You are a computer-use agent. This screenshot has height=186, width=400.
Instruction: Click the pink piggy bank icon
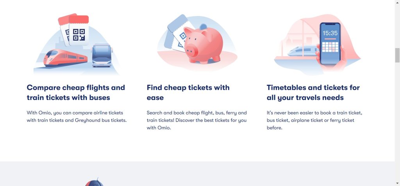coord(203,44)
